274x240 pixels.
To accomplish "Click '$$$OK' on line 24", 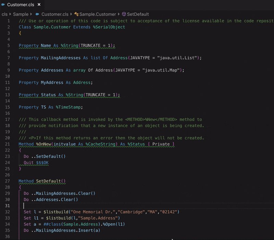I will pos(42,163).
